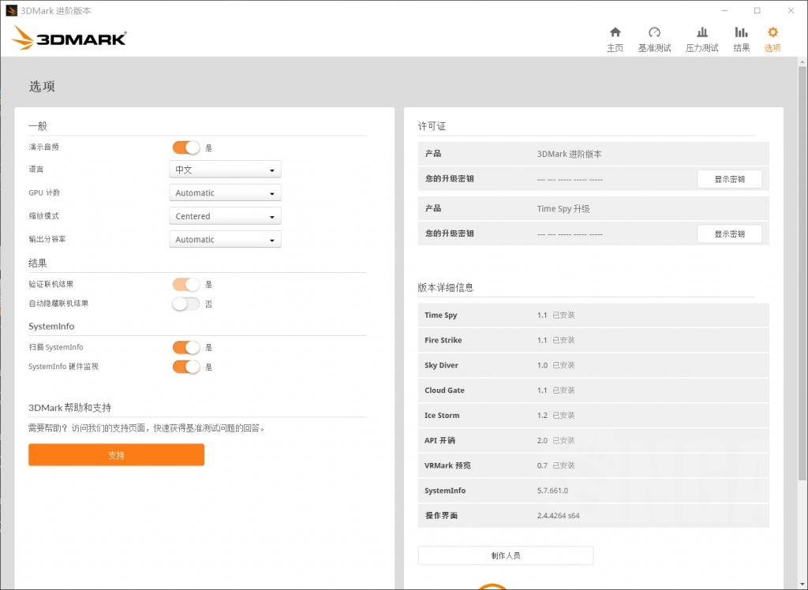Open the 压力测试 stress test section

coord(701,38)
